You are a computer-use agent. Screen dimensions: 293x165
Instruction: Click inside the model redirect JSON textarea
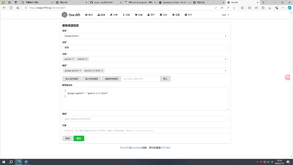coord(145,99)
